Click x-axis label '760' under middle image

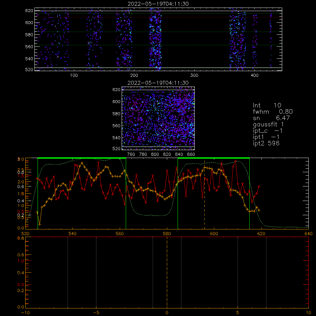tap(131, 155)
